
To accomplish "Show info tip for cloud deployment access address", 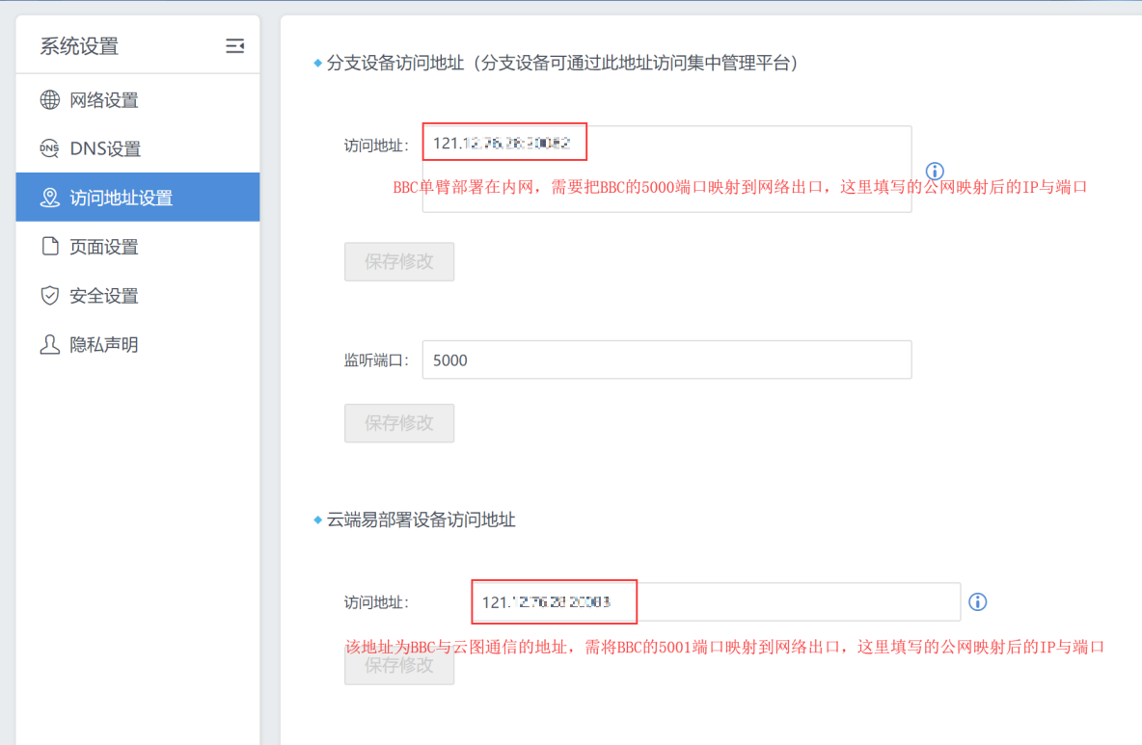I will point(977,602).
